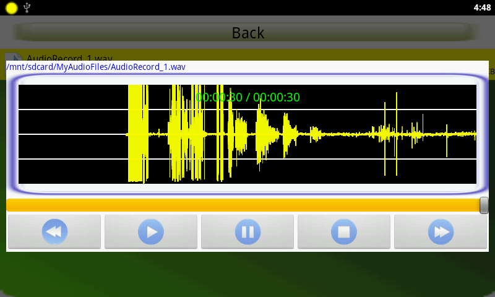495x297 pixels.
Task: Tap the fast-forward playback button
Action: point(441,231)
